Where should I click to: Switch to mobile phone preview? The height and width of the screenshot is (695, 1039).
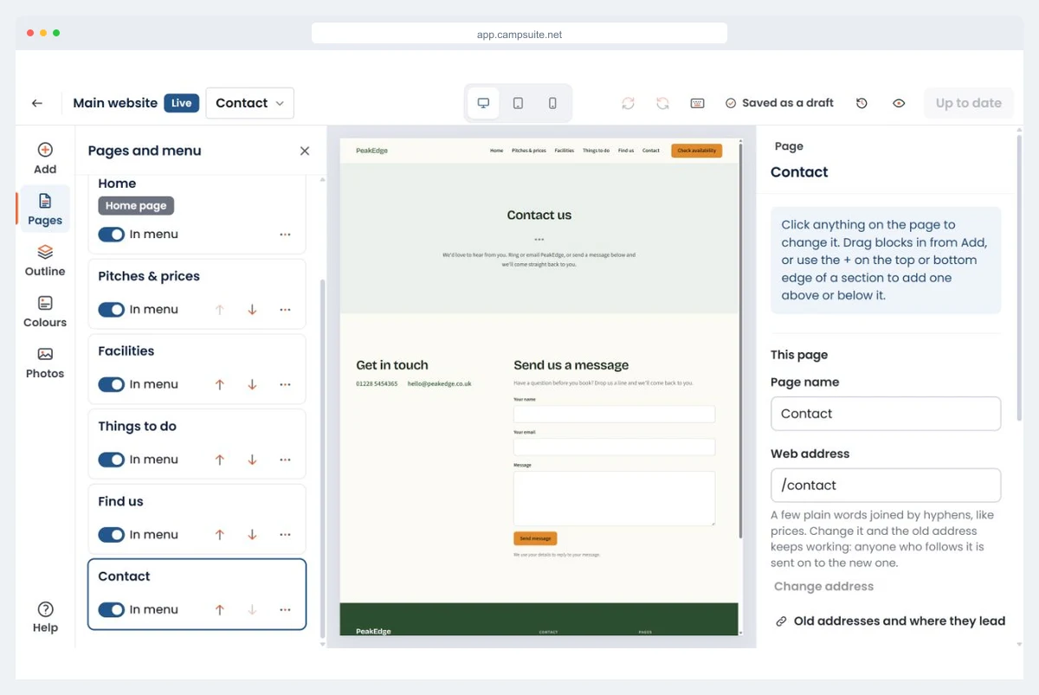coord(552,103)
